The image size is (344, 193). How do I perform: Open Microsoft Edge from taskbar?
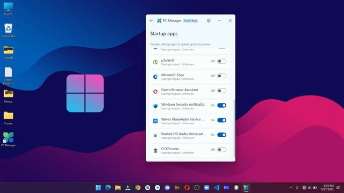pos(108,188)
